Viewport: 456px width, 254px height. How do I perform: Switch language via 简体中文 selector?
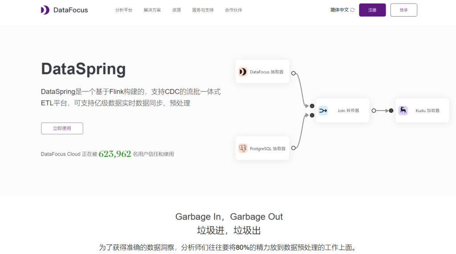pyautogui.click(x=339, y=10)
